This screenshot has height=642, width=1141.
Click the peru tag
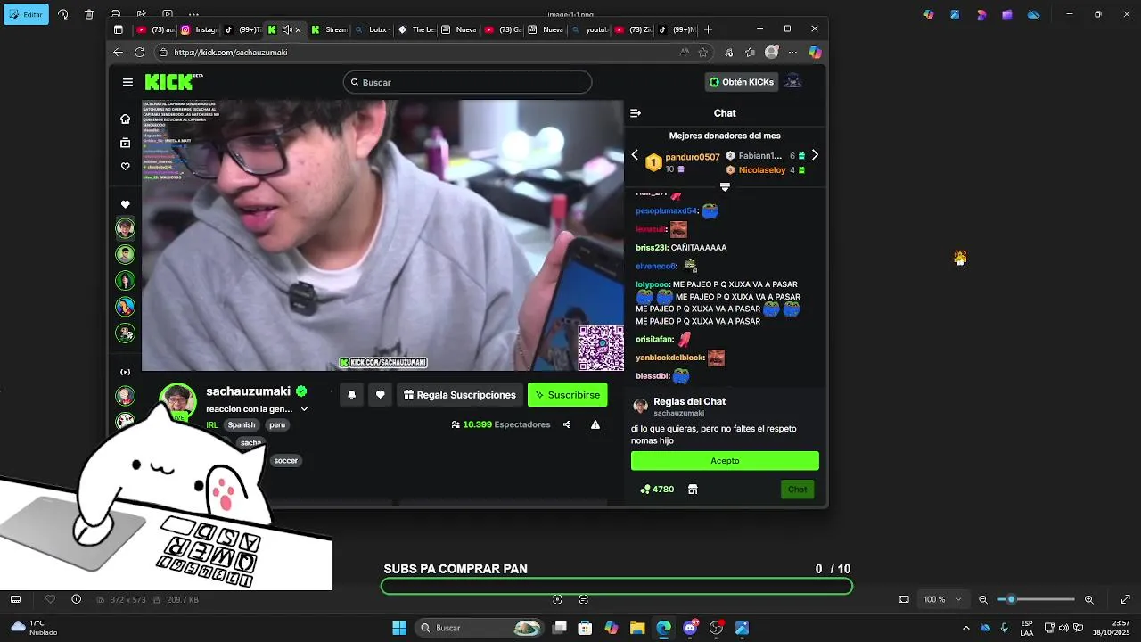tap(277, 425)
